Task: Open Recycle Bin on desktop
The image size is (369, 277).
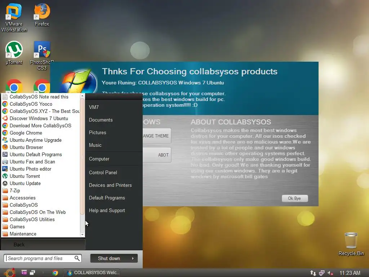Action: coord(351,244)
